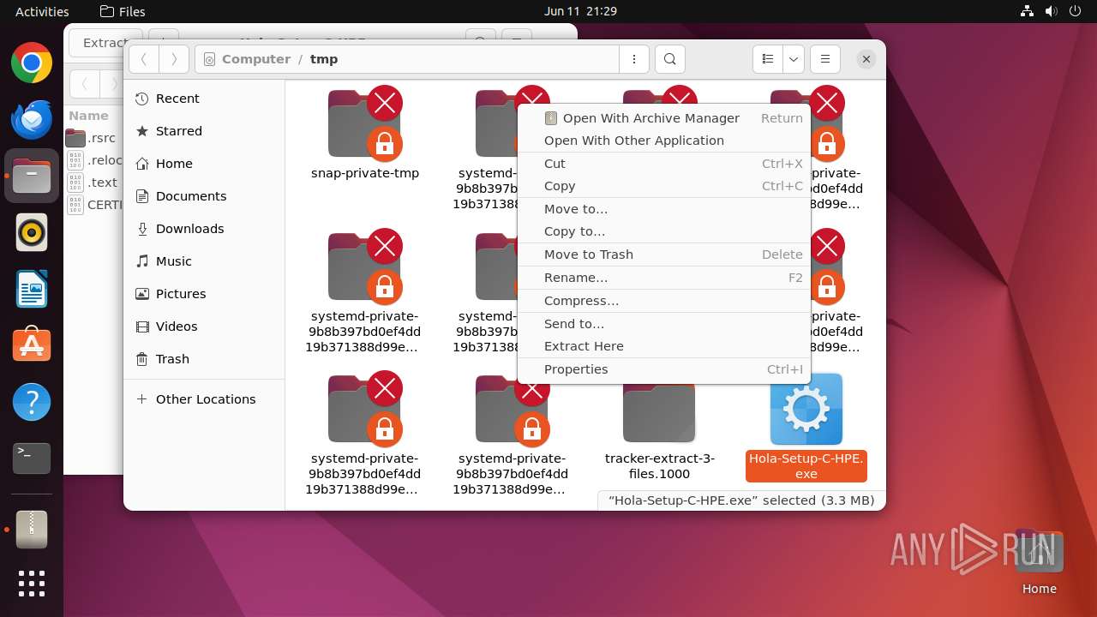
Task: Open the volume icon in the top bar
Action: click(1051, 11)
